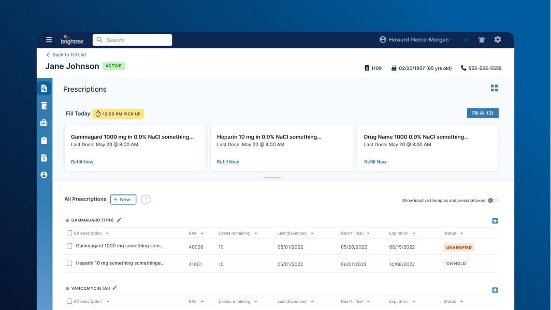Click the timer icon in 12:00 PM PICK UP
Image resolution: width=551 pixels, height=310 pixels.
coord(98,114)
